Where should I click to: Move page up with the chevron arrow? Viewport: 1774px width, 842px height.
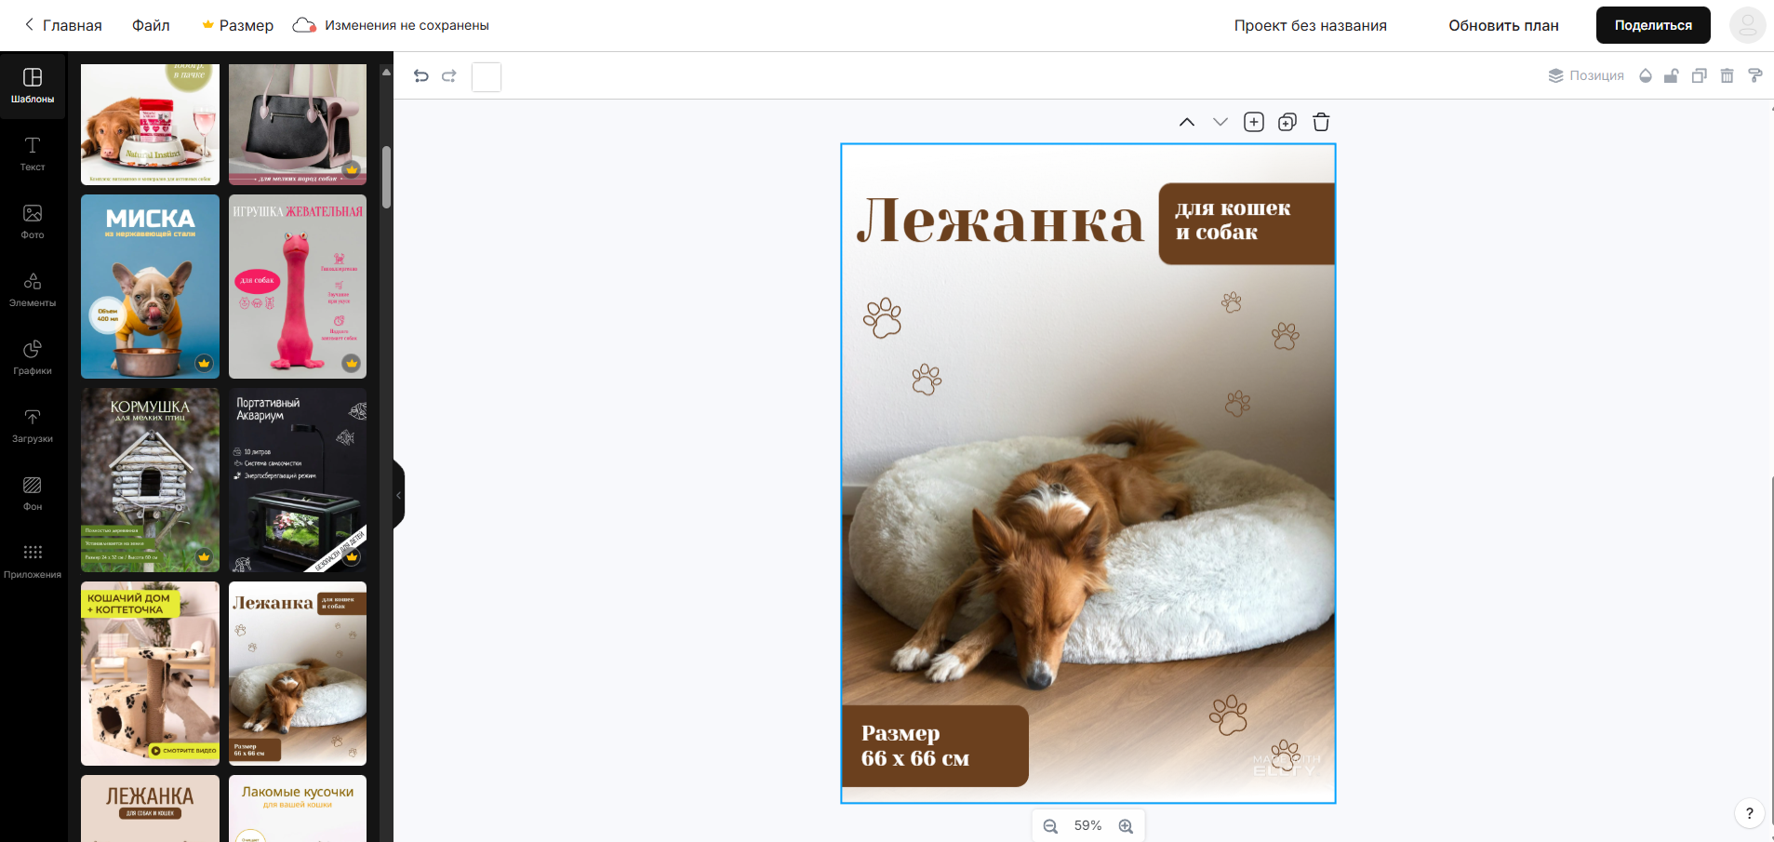pyautogui.click(x=1187, y=122)
